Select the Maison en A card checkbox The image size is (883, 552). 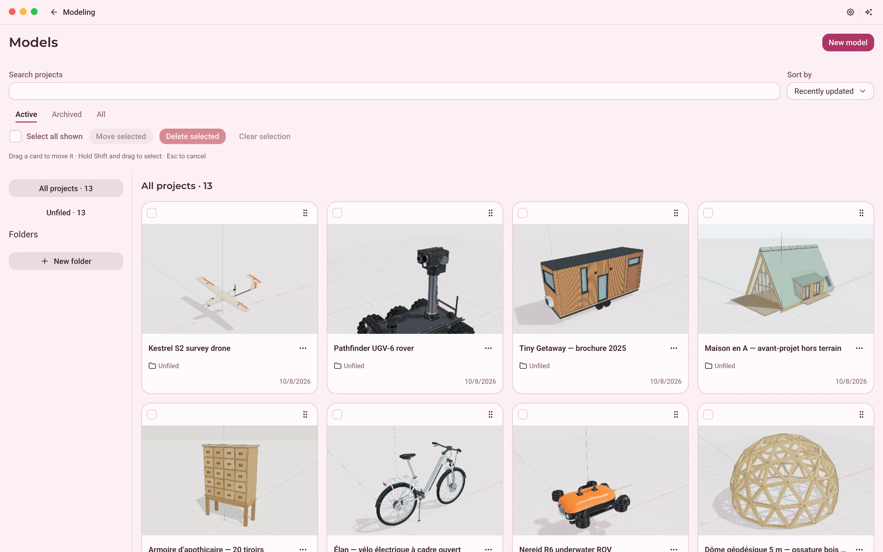[708, 213]
